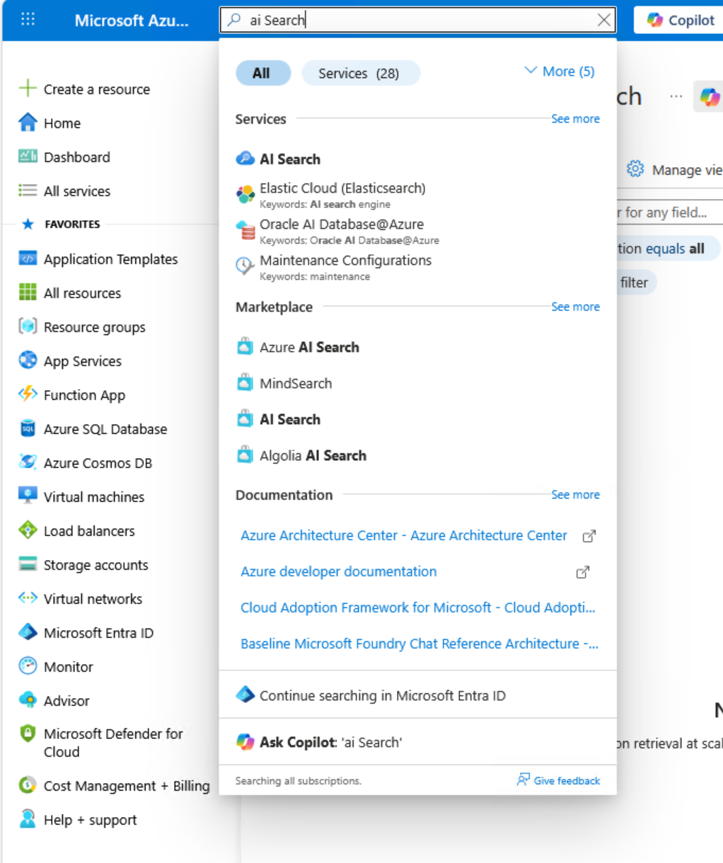Open Baseline Microsoft Foundry Chat Reference link
723x863 pixels.
tap(419, 644)
